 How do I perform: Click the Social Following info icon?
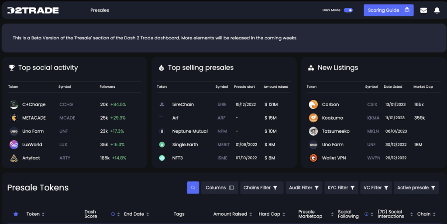click(x=366, y=214)
